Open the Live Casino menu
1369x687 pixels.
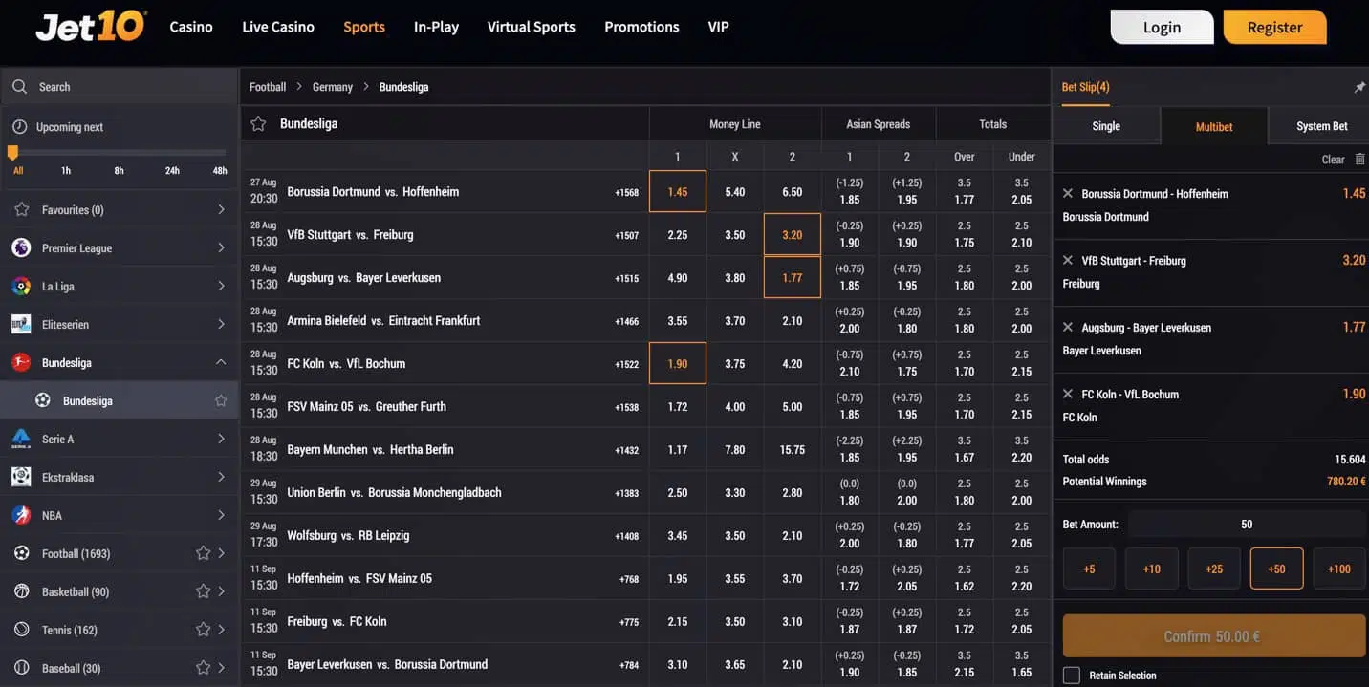278,27
